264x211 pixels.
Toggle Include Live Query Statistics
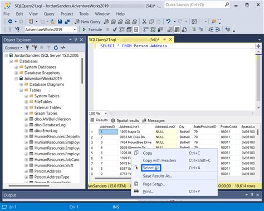click(153, 30)
